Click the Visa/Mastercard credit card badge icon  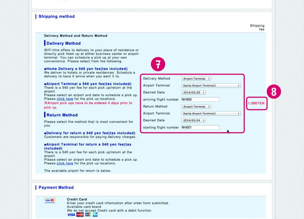pyautogui.click(x=50, y=200)
